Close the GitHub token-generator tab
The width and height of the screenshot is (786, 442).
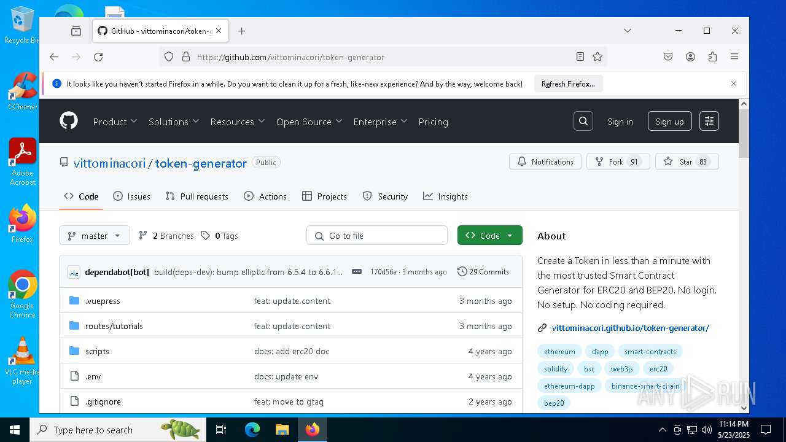[x=219, y=31]
